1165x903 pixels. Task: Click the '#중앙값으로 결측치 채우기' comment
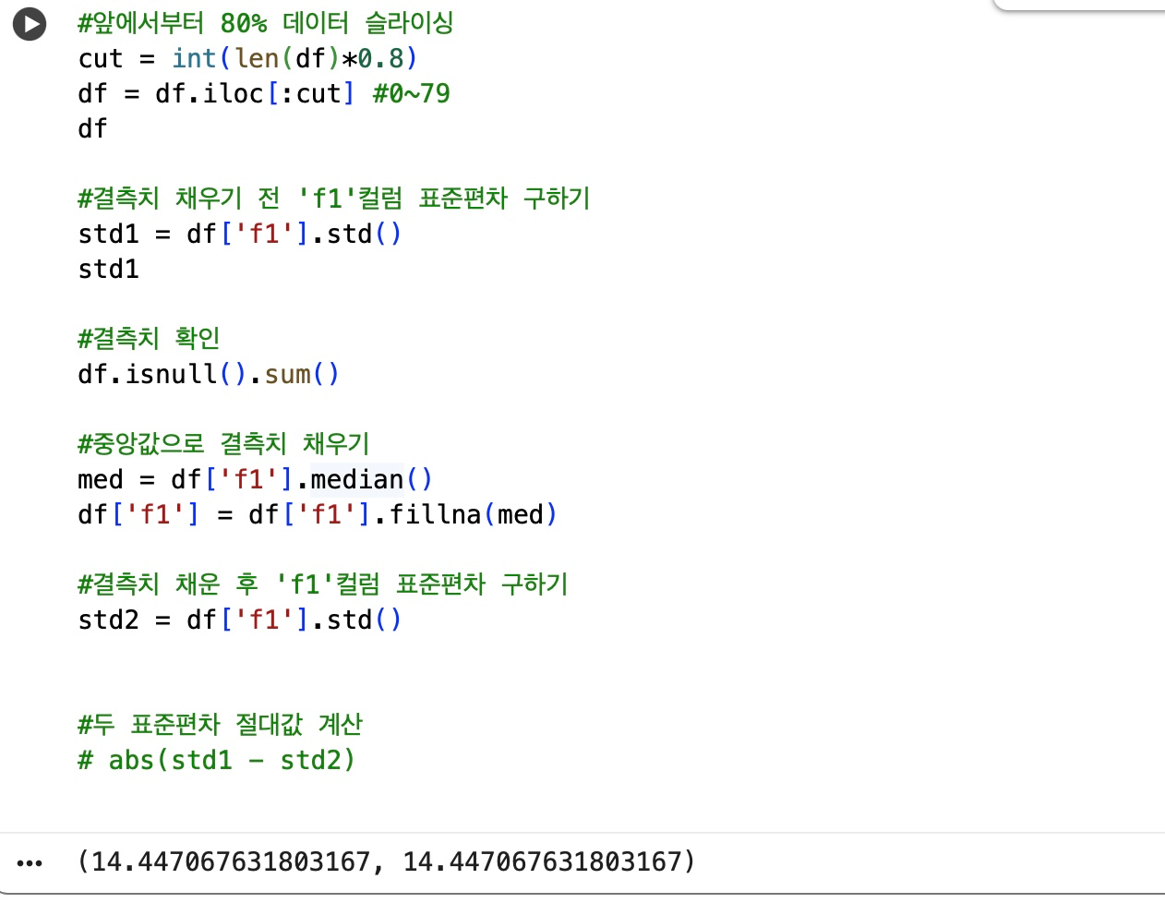point(222,443)
